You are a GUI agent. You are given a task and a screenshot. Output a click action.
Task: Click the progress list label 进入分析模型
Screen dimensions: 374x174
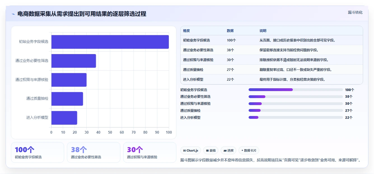coord(190,118)
